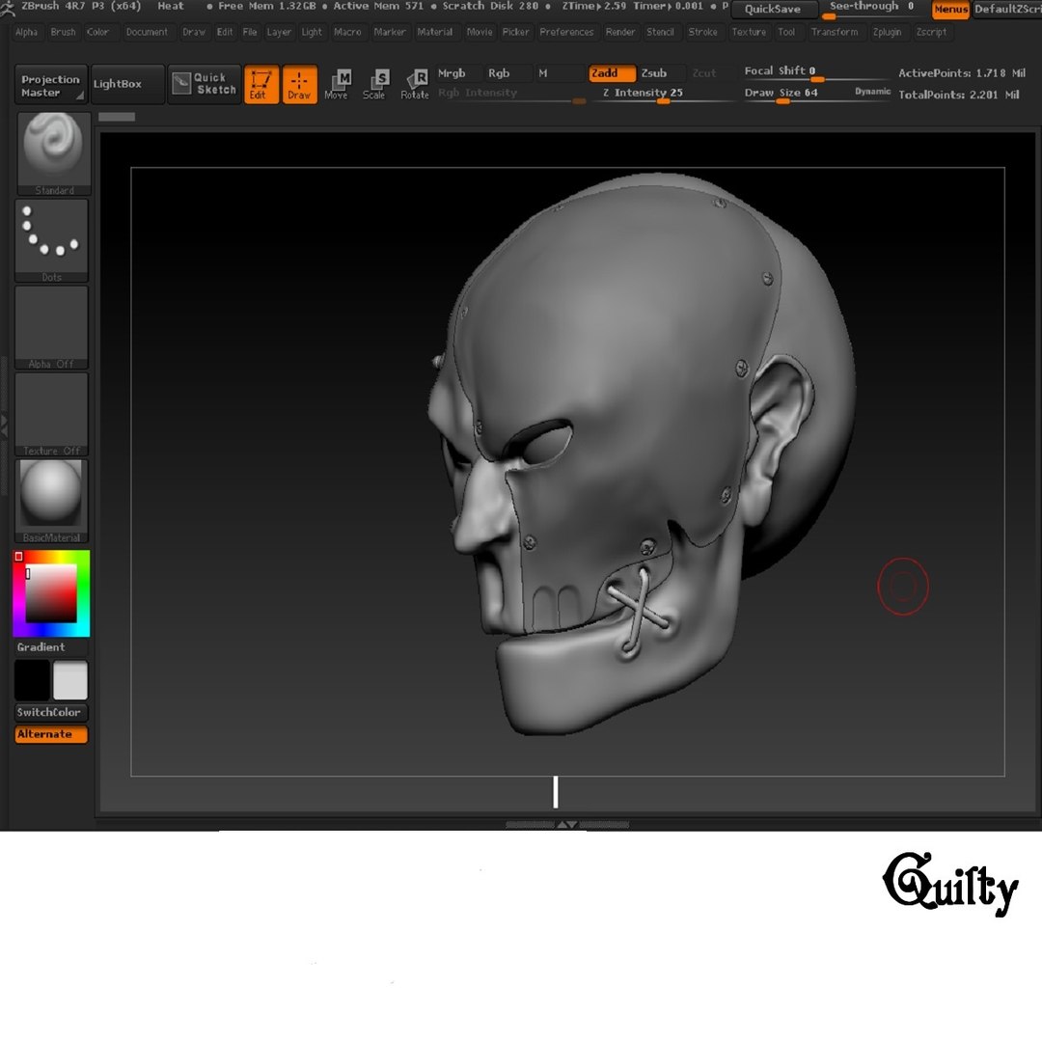Click the Gradient button
Viewport: 1042px width, 1042px height.
(51, 647)
